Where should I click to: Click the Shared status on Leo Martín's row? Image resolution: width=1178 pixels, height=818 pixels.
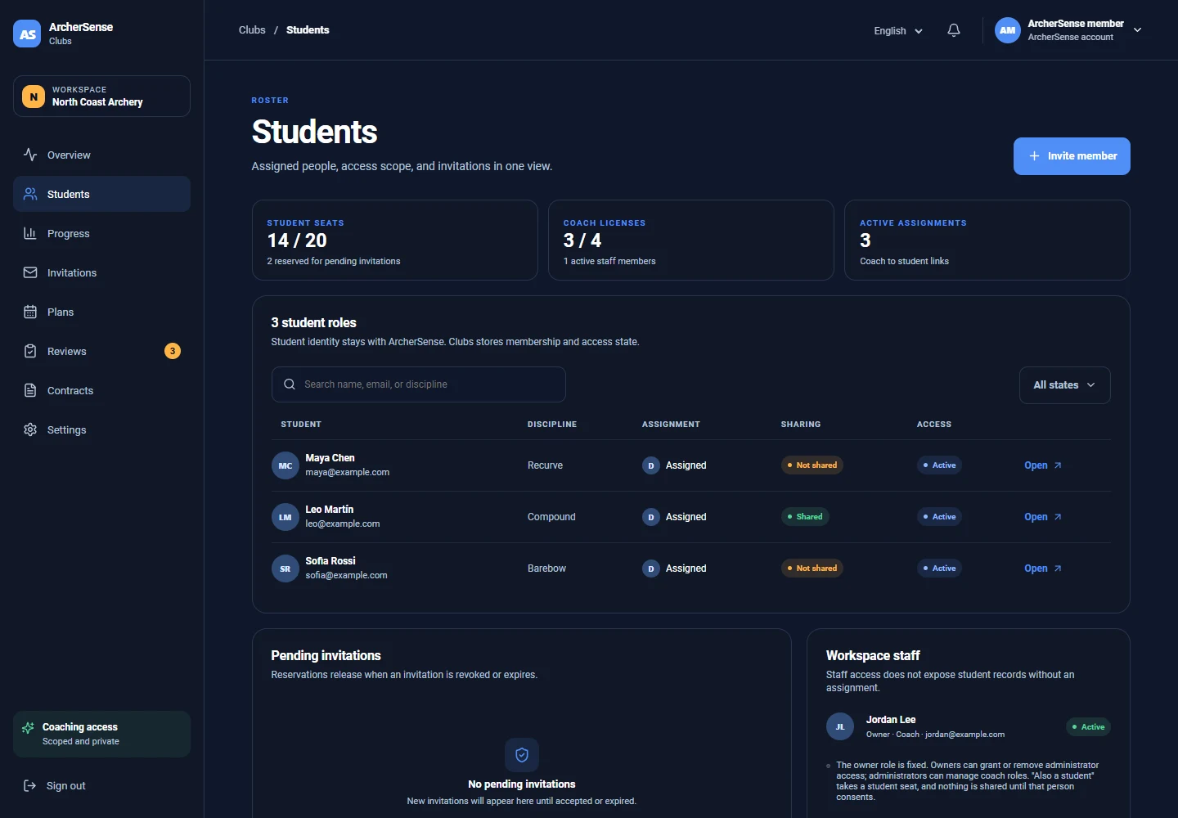805,517
